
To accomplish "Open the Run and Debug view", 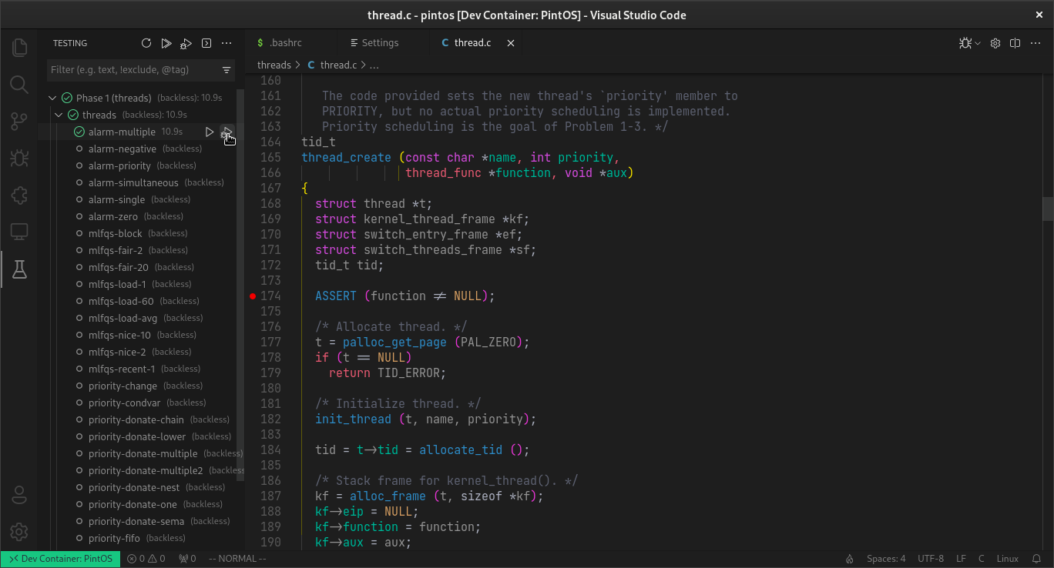I will [x=19, y=159].
